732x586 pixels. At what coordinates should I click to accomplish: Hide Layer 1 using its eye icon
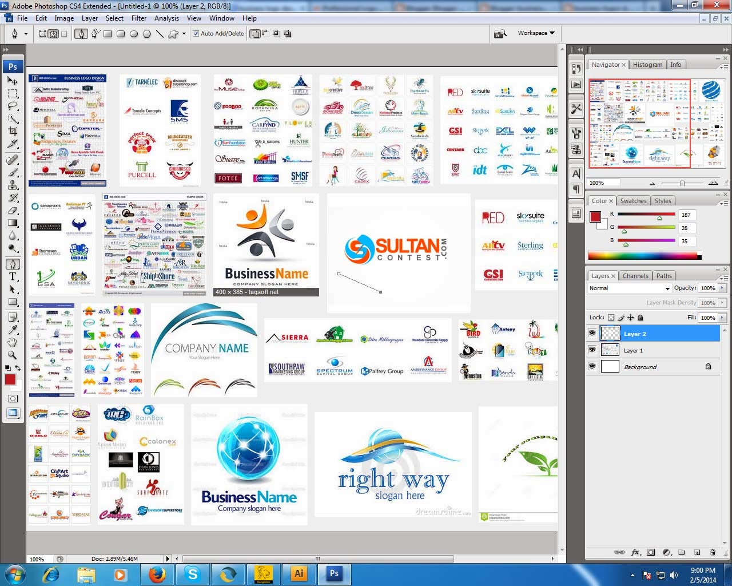[x=592, y=350]
